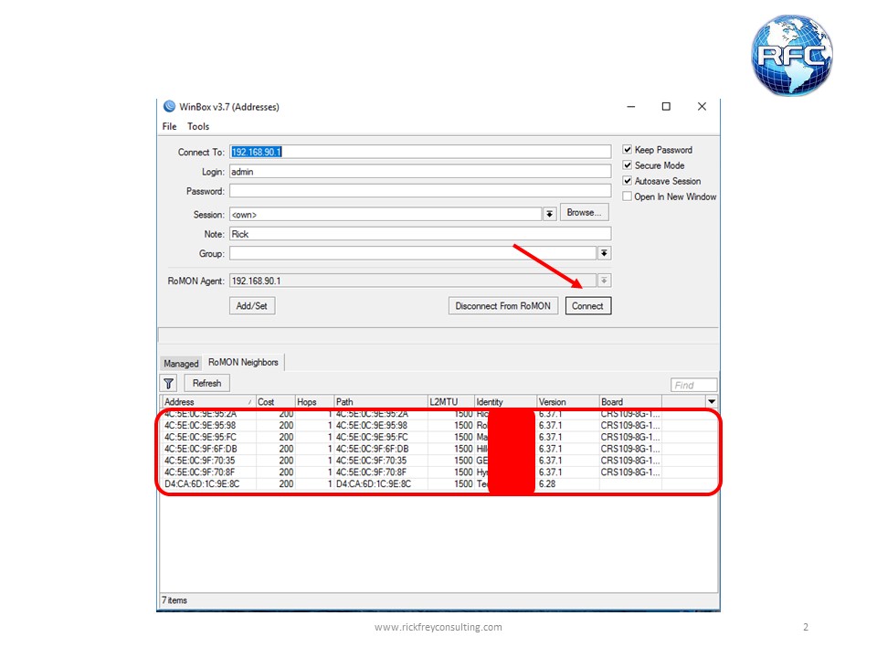The height and width of the screenshot is (658, 877).
Task: Click the Browse... button
Action: [x=584, y=213]
